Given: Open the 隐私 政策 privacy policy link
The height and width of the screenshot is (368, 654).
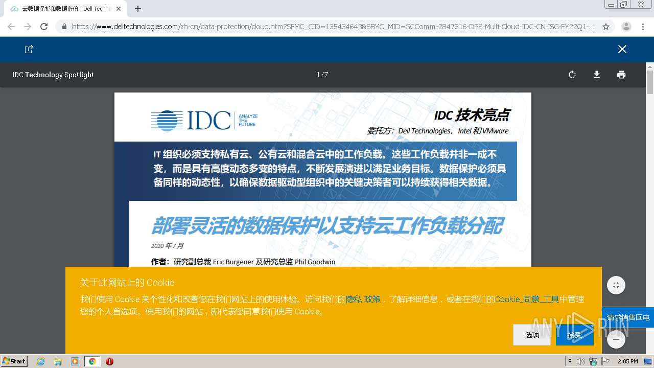Looking at the screenshot, I should [x=363, y=299].
